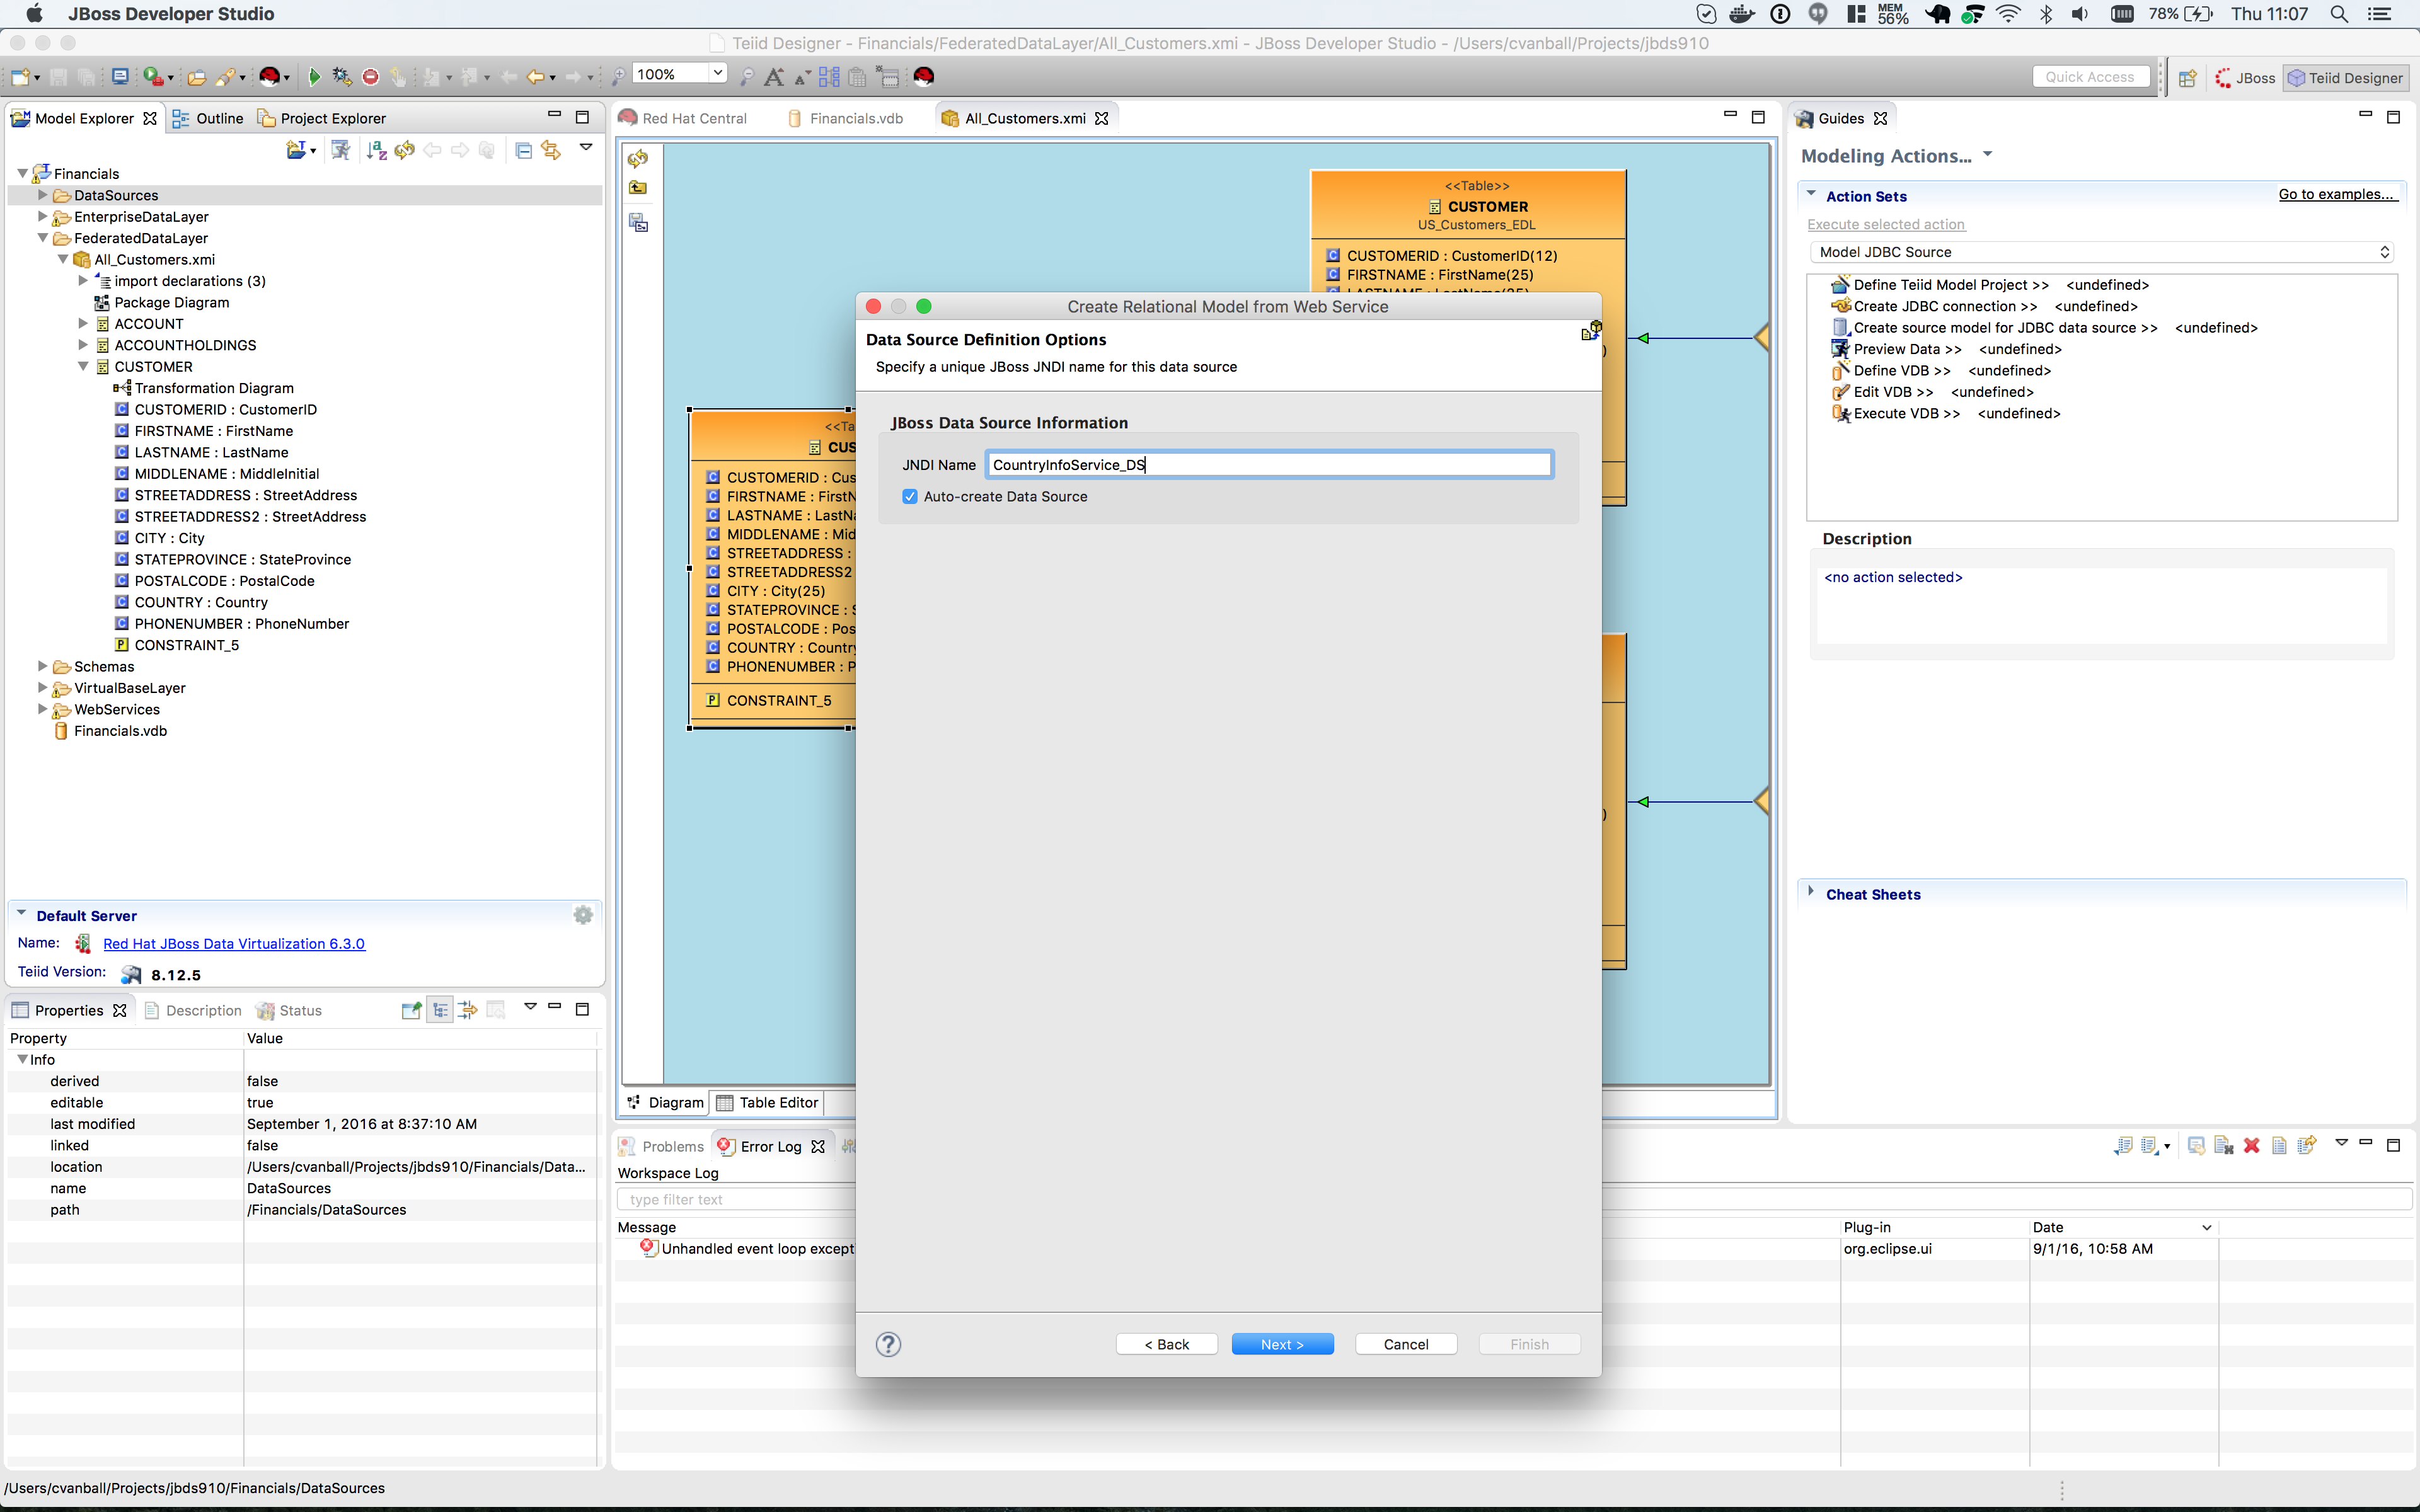Open Red Hat JBoss Data Virtualization link
This screenshot has height=1512, width=2420.
pyautogui.click(x=234, y=944)
